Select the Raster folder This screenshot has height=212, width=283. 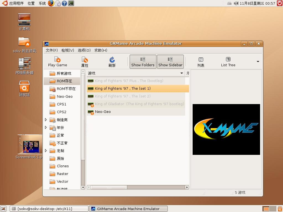[62, 174]
